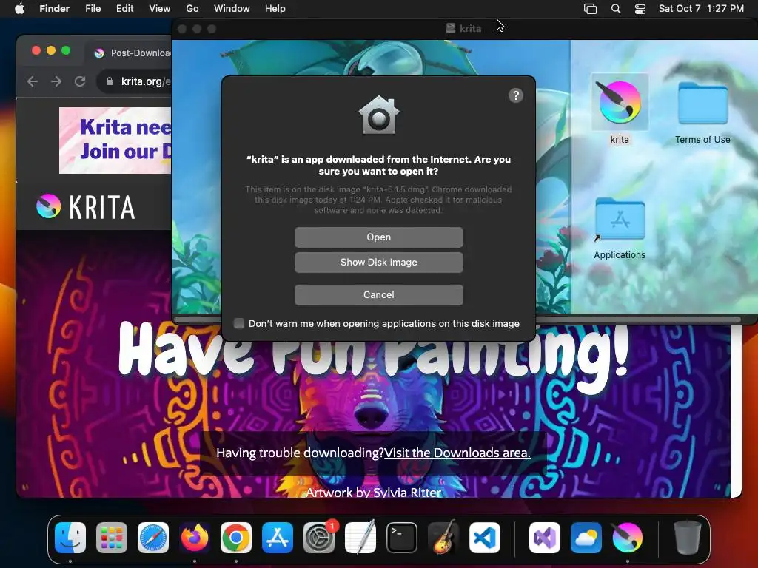
Task: Select the krita app icon in disk image
Action: coord(620,102)
